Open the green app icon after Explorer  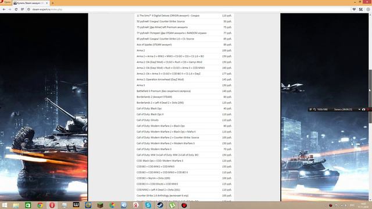[x=28, y=205]
